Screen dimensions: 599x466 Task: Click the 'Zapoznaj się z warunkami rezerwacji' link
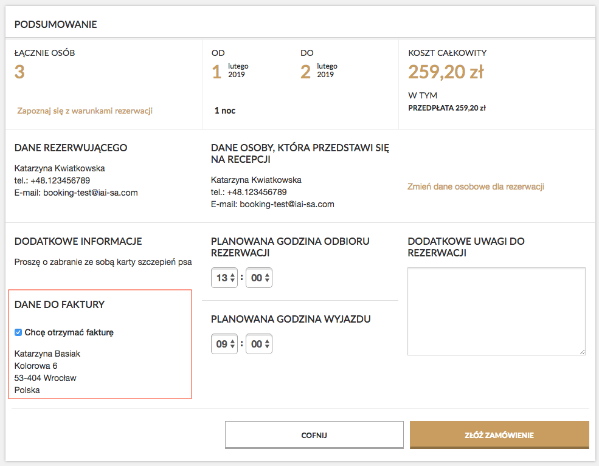[x=85, y=111]
